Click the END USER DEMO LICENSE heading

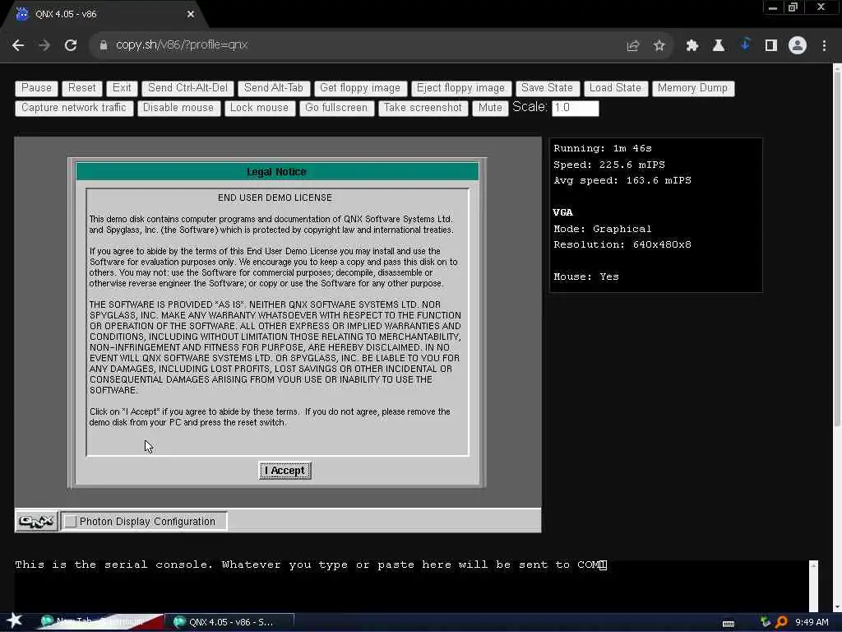click(x=275, y=197)
